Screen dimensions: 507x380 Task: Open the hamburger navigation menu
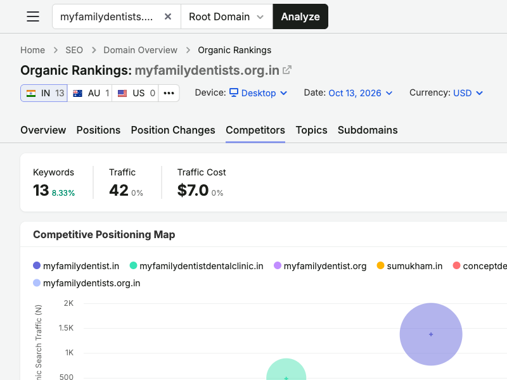tap(33, 16)
